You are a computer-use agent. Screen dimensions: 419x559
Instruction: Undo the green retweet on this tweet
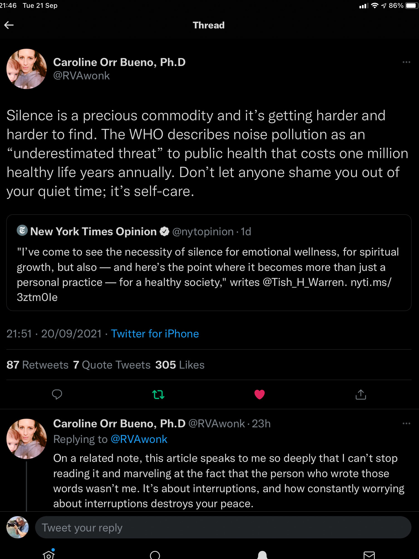pos(158,394)
